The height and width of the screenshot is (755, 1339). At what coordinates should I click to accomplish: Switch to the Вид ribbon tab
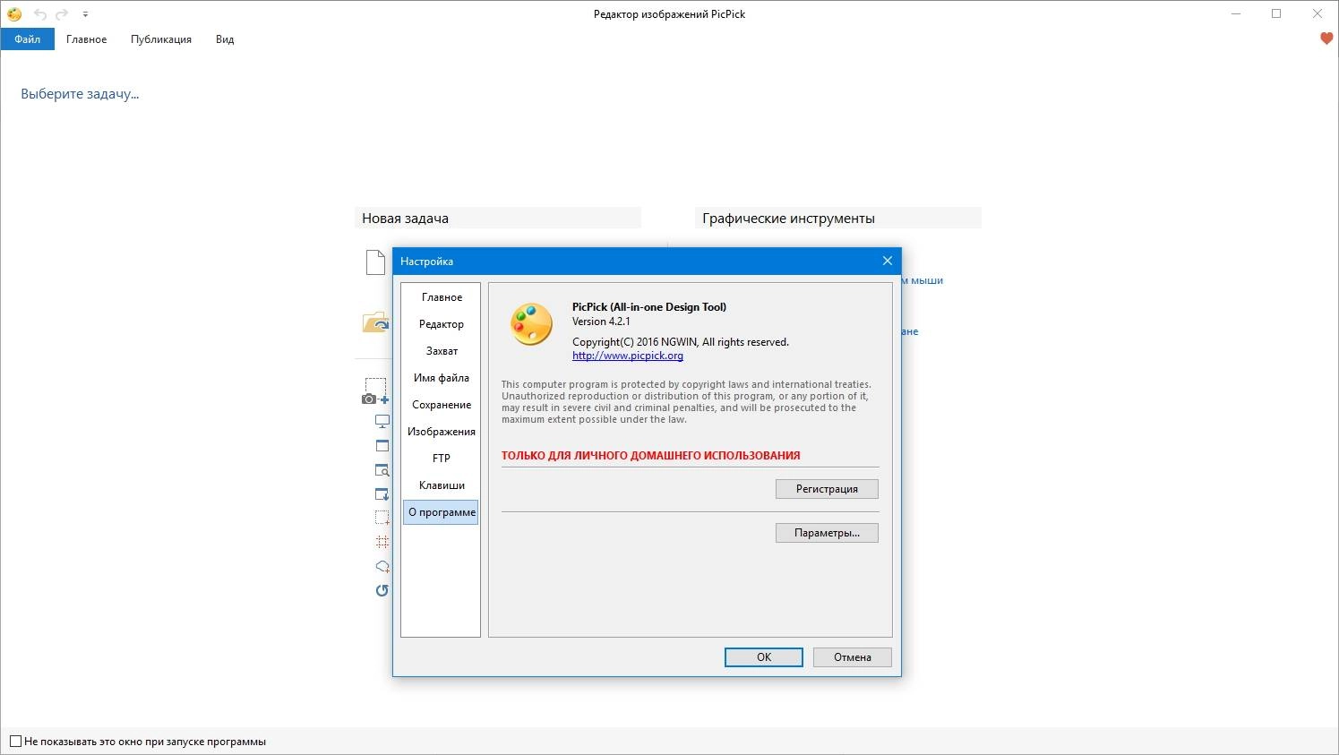[225, 39]
